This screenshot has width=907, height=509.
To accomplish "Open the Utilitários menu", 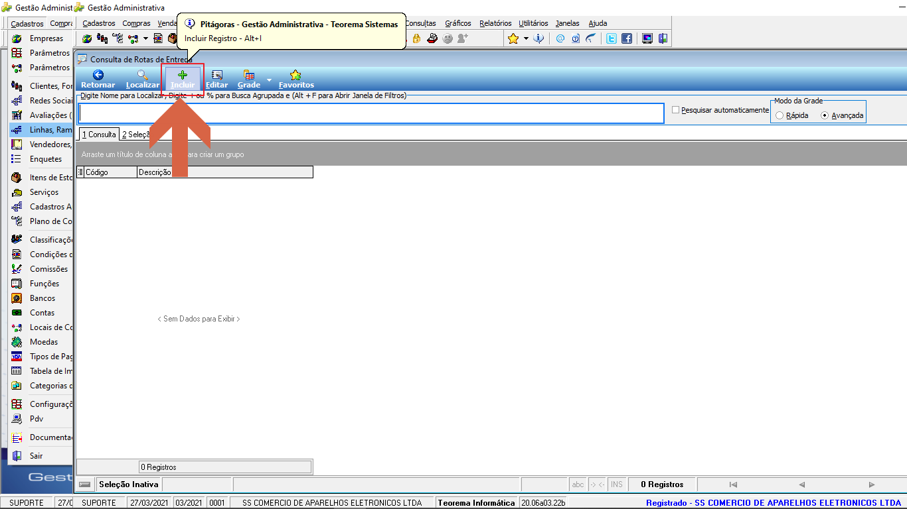I will [x=533, y=23].
